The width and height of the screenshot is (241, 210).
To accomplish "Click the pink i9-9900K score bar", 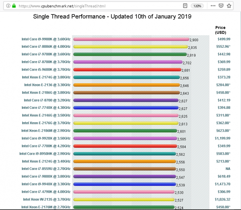I will pyautogui.click(x=131, y=39).
